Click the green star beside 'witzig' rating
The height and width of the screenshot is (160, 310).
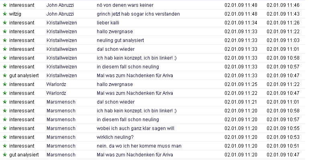click(x=5, y=14)
